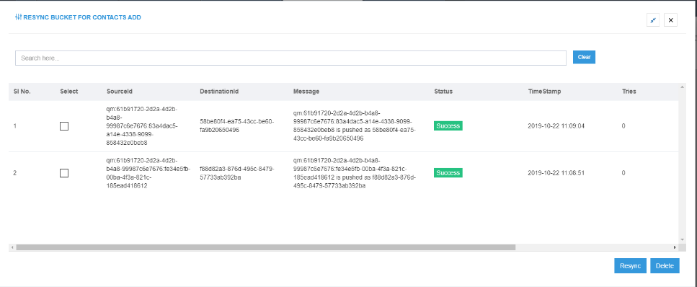Click the horizontal scrollbar right arrow
697x287 pixels.
point(675,247)
